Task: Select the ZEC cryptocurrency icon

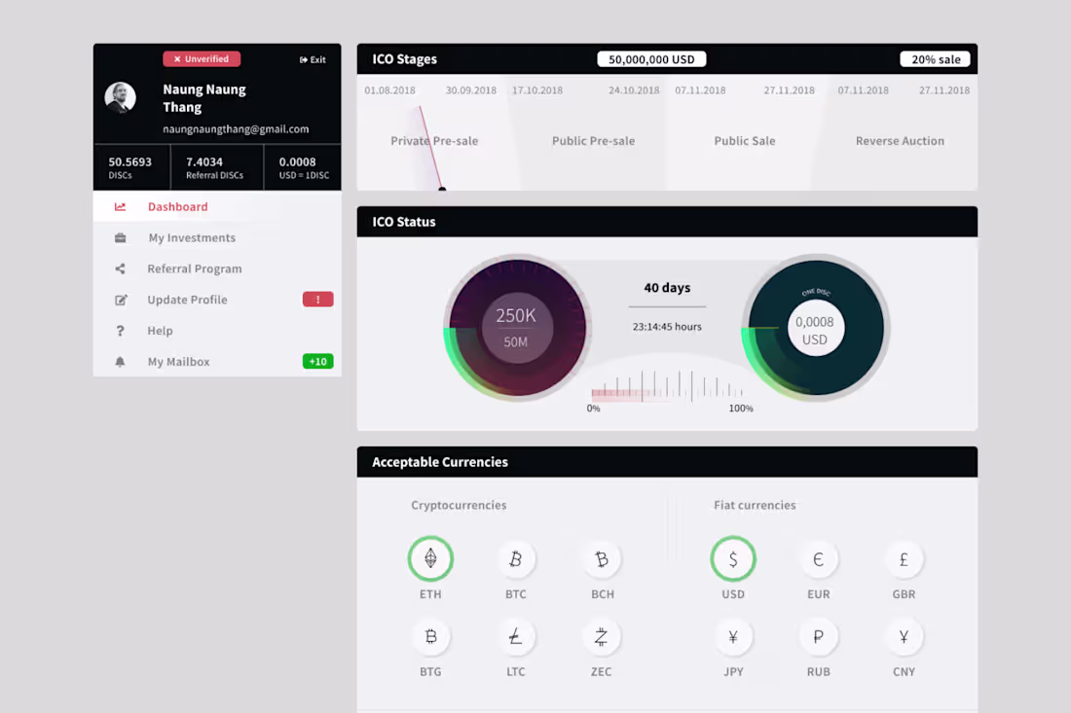Action: [601, 636]
